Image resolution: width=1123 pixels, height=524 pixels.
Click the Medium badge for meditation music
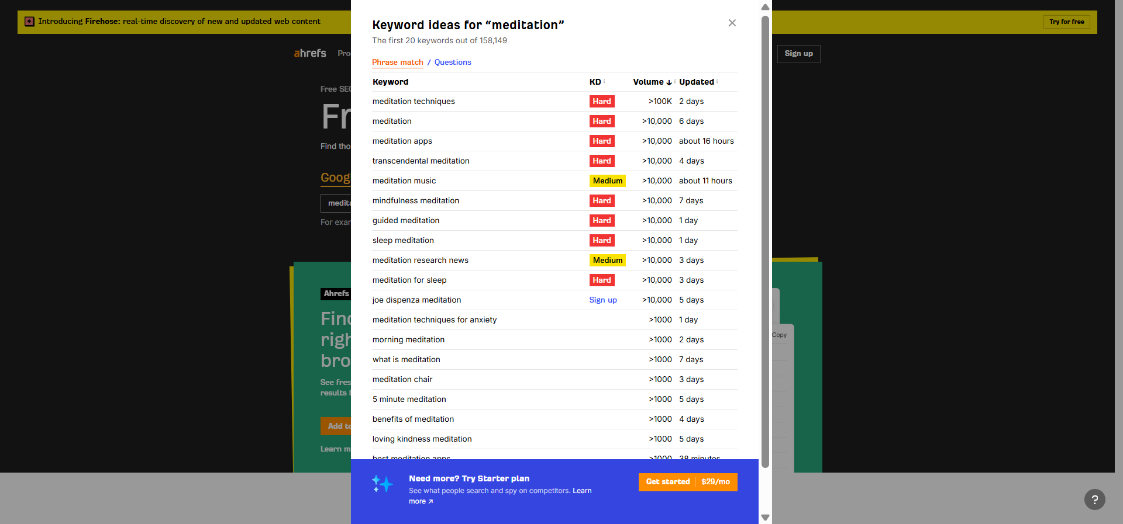pyautogui.click(x=607, y=181)
